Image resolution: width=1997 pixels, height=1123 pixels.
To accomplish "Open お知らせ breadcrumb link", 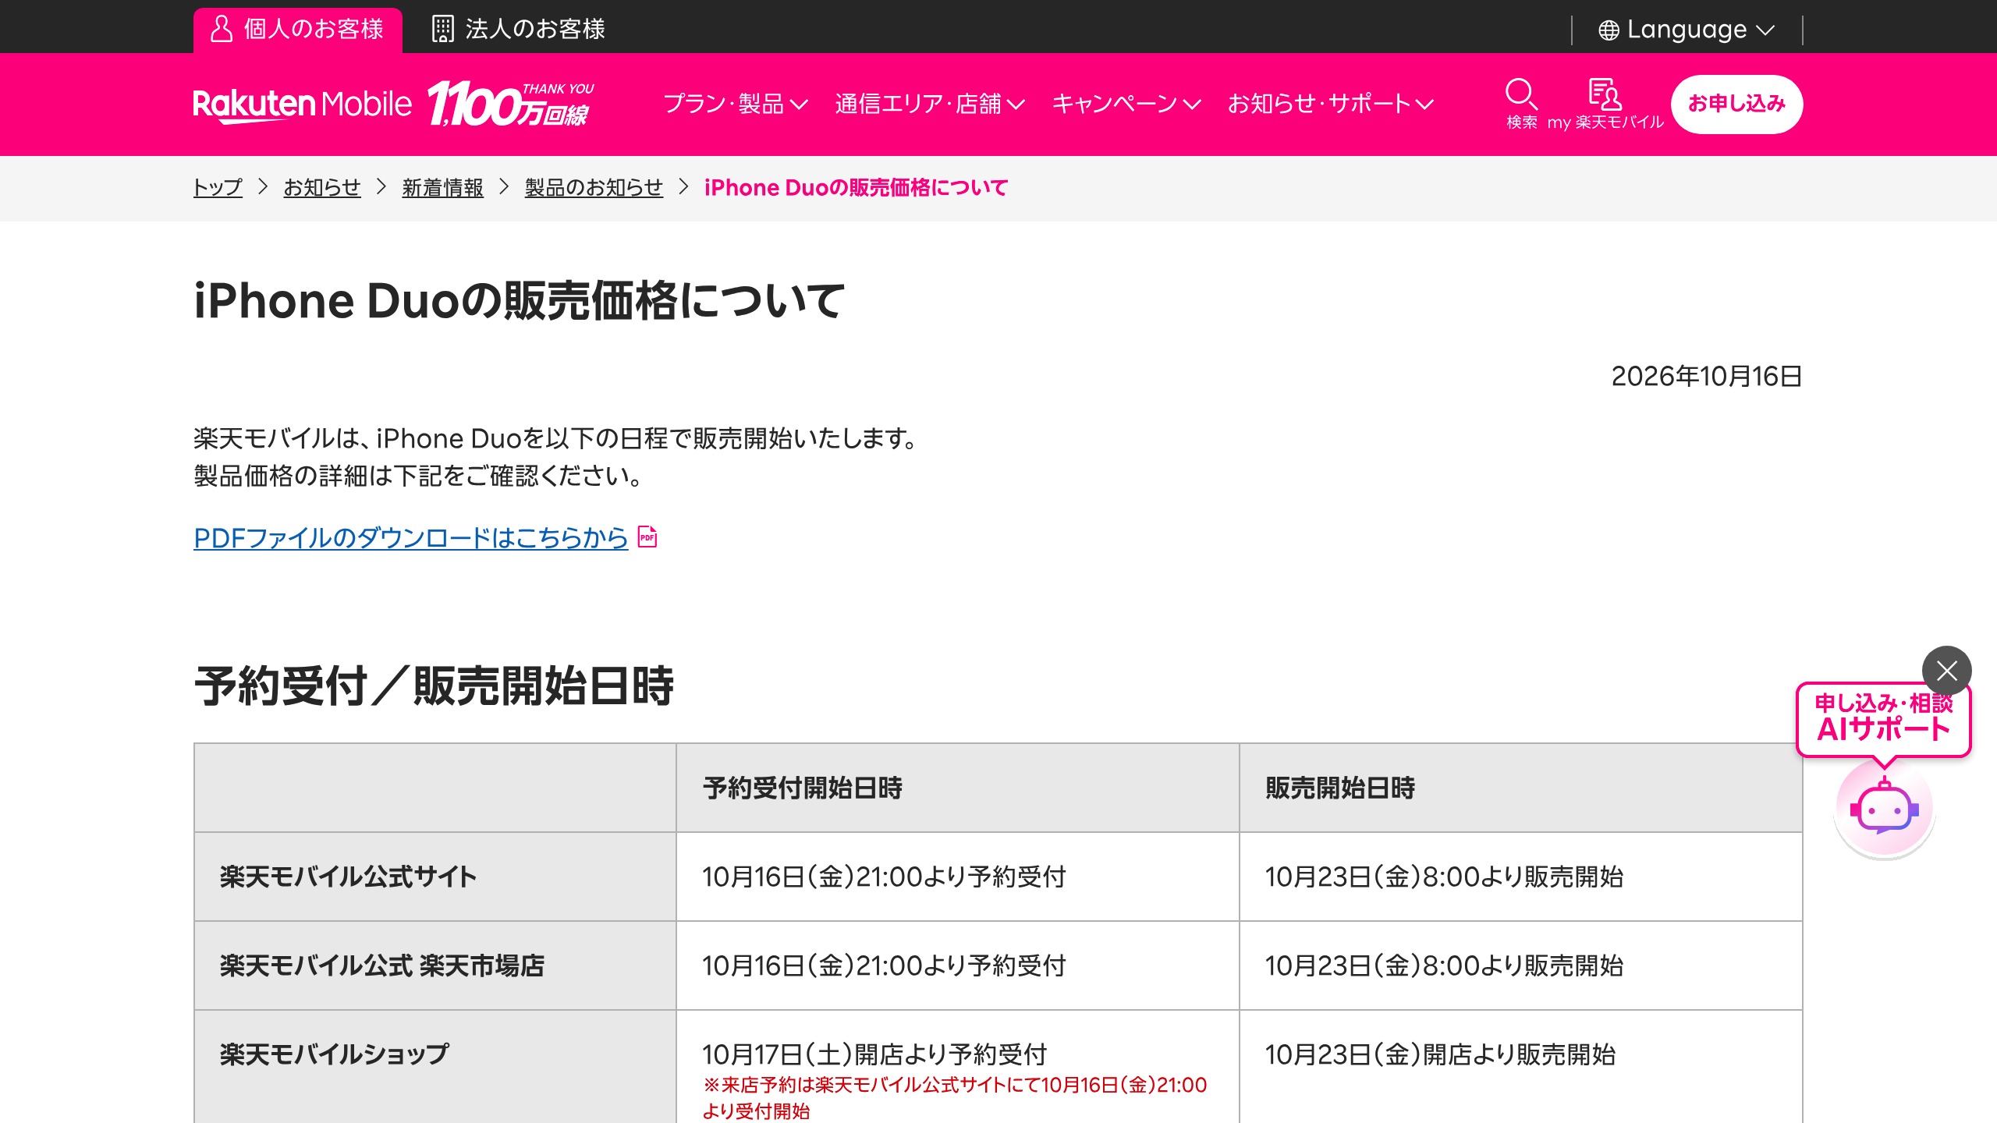I will point(322,188).
